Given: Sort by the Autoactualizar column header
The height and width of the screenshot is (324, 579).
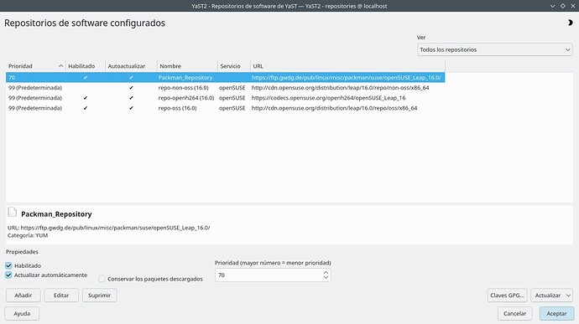Looking at the screenshot, I should pyautogui.click(x=131, y=66).
